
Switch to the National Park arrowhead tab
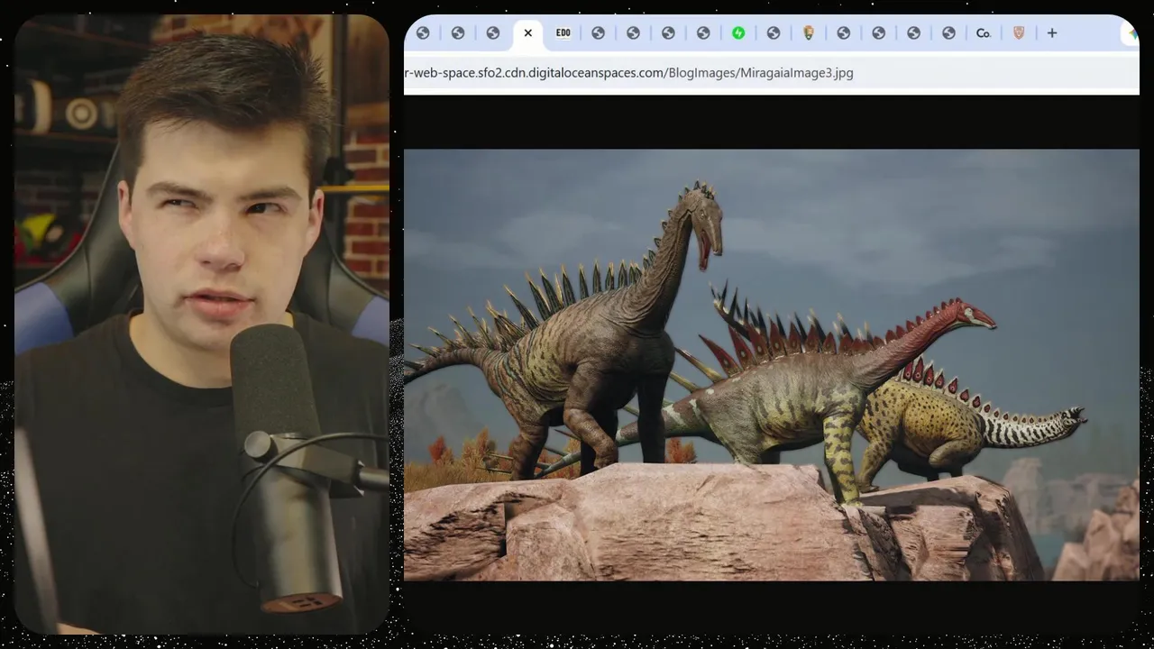[809, 33]
